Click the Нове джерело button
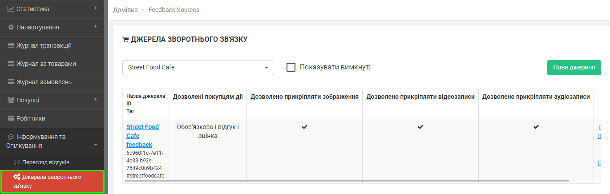The width and height of the screenshot is (610, 194). (574, 68)
